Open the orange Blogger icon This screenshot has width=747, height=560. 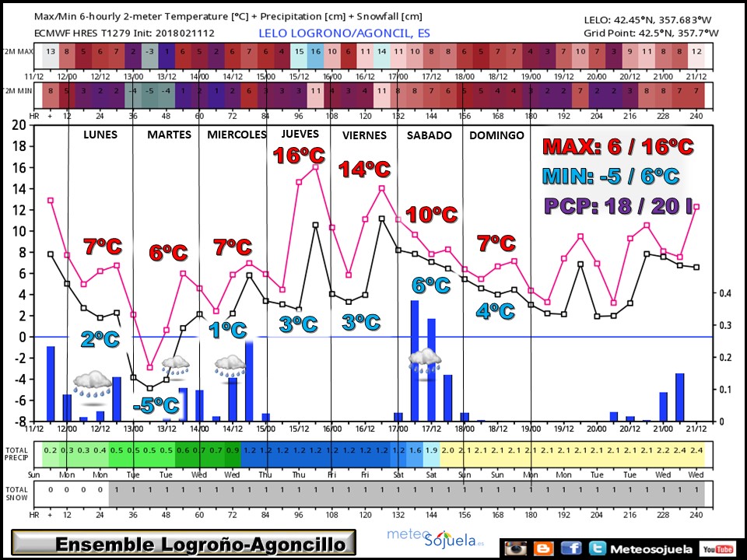point(544,548)
